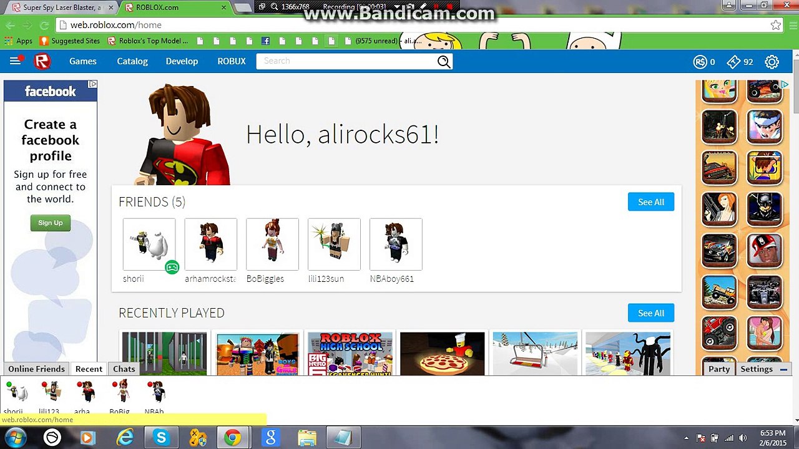Click the AdChoices icon on Facebook ad
Image resolution: width=799 pixels, height=449 pixels.
[x=92, y=84]
